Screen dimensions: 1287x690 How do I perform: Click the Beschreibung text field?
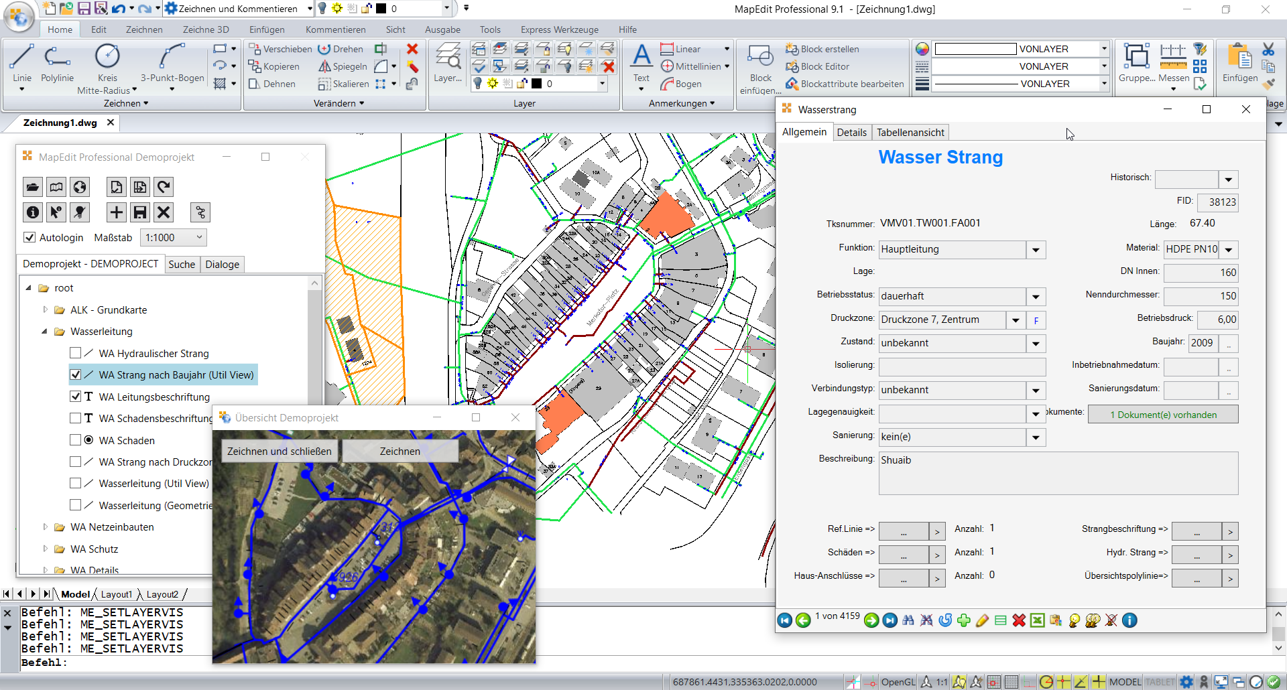[1058, 473]
